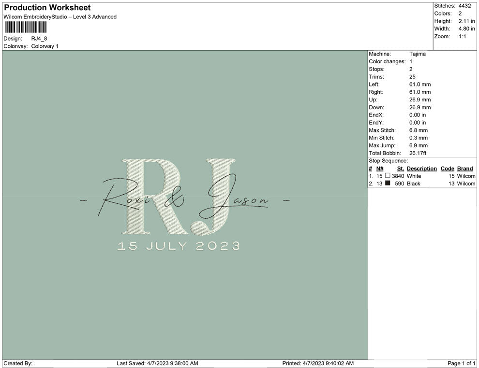This screenshot has height=368, width=479.
Task: Click the 'N#' column header
Action: tap(380, 169)
